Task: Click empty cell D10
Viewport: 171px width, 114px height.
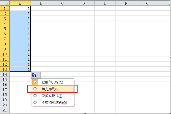Action: coord(84,54)
